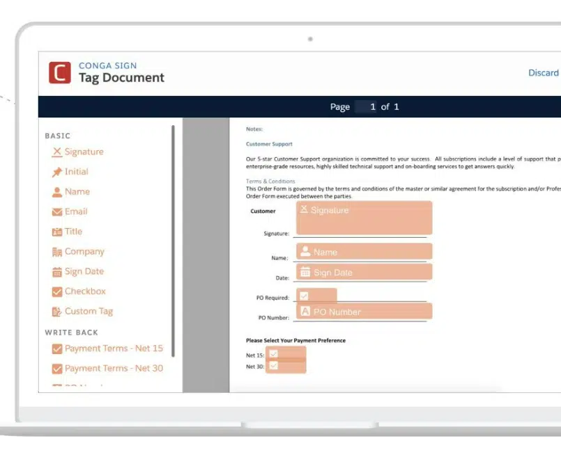Click the Title label in sidebar

pyautogui.click(x=73, y=232)
